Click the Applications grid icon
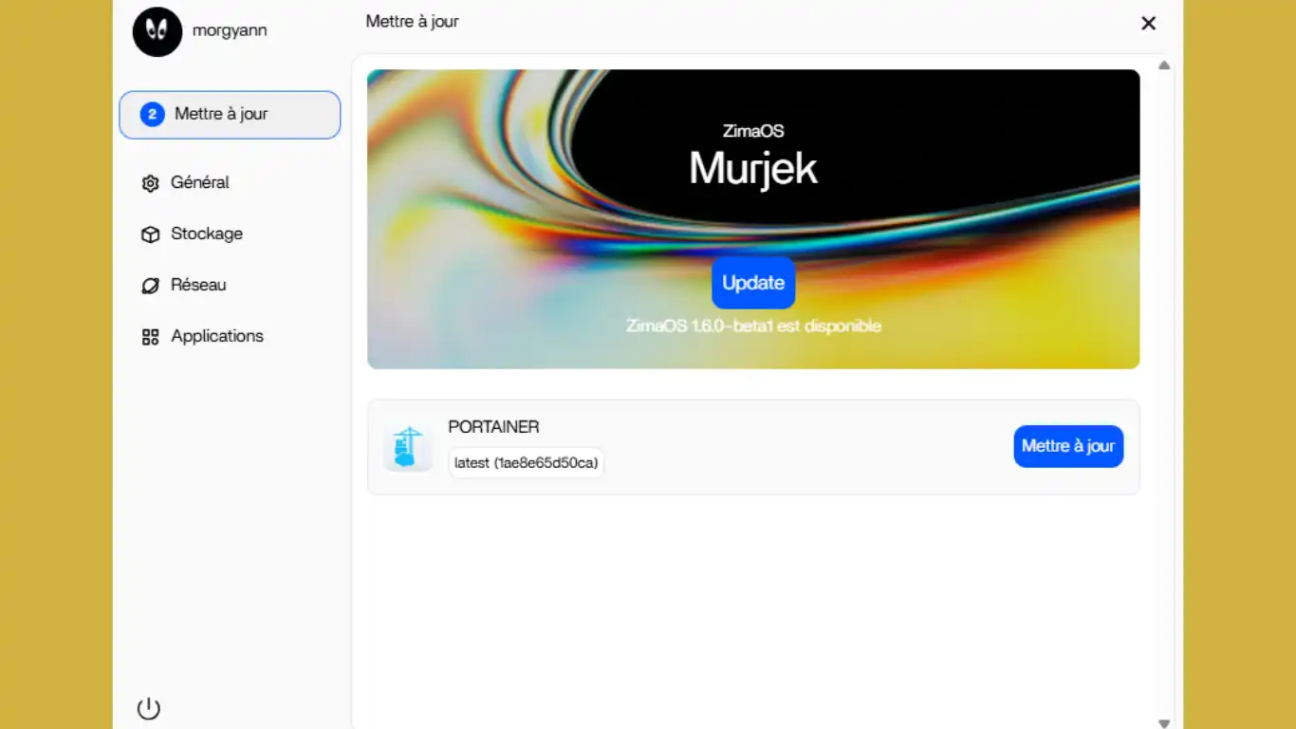 150,337
